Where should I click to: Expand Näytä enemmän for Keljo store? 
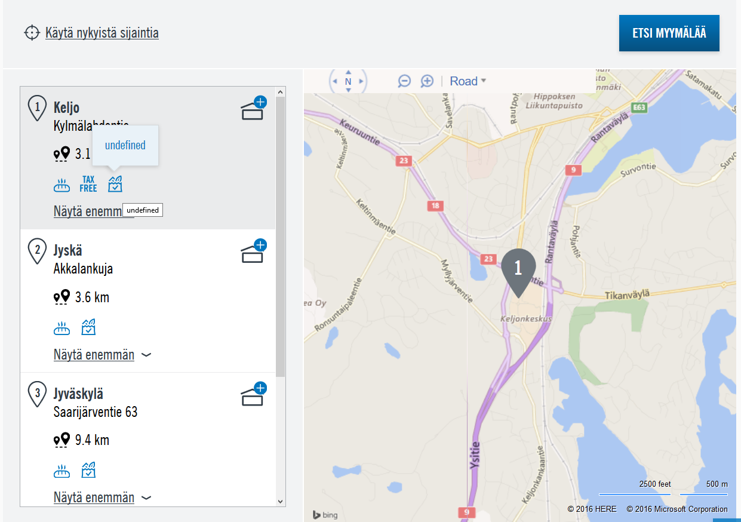pyautogui.click(x=87, y=211)
